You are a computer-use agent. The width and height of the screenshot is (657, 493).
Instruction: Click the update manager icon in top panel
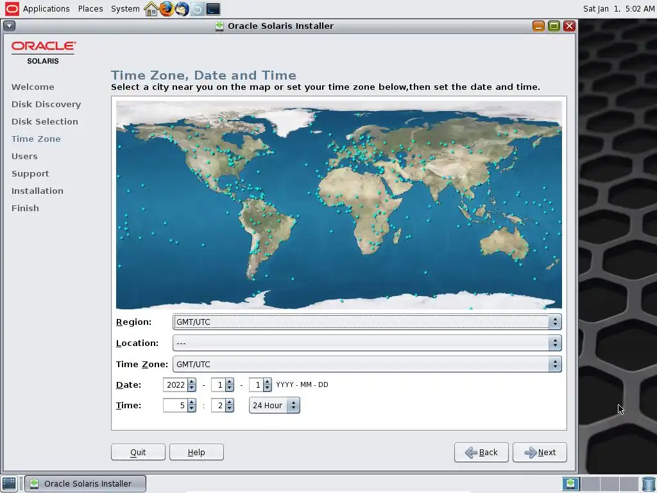(x=198, y=9)
